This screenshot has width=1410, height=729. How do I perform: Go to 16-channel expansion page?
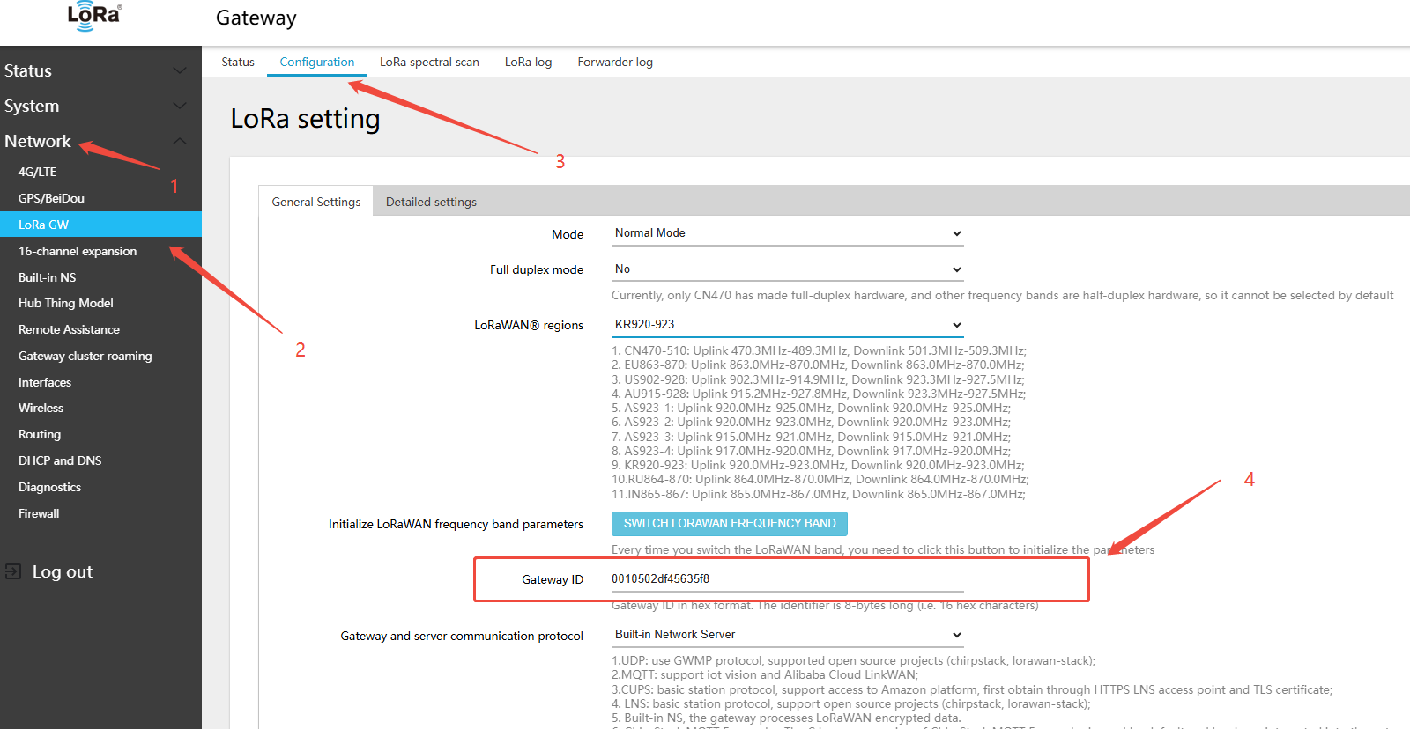tap(78, 251)
